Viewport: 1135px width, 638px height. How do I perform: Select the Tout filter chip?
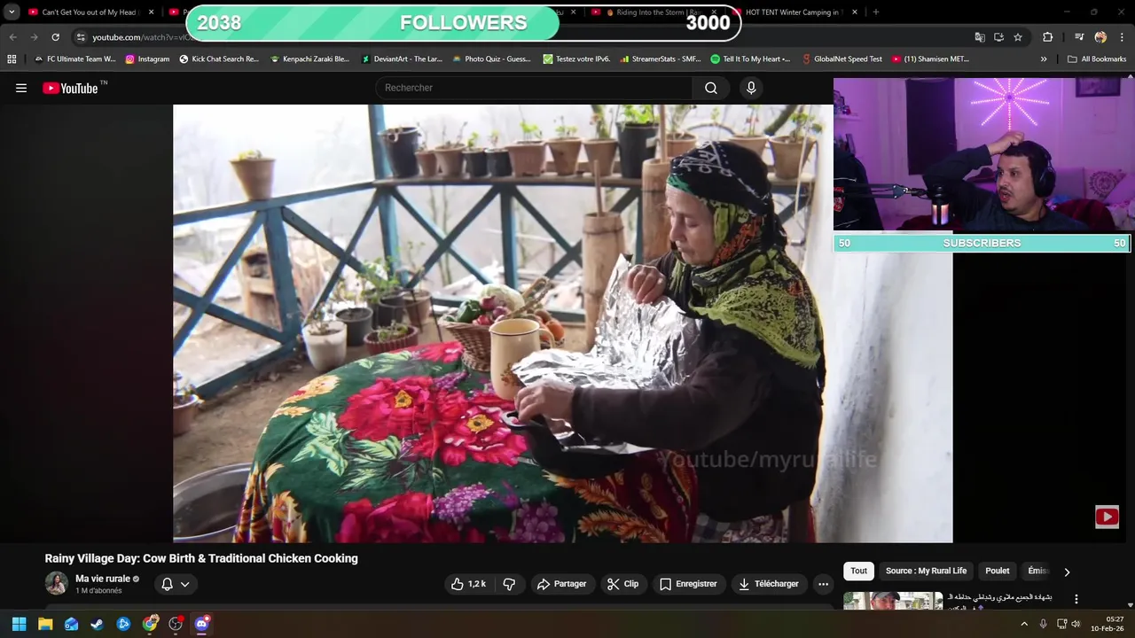click(858, 571)
